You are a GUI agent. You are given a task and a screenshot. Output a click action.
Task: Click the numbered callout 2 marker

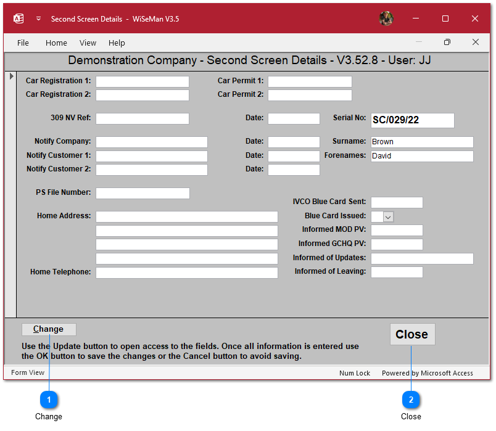click(411, 400)
